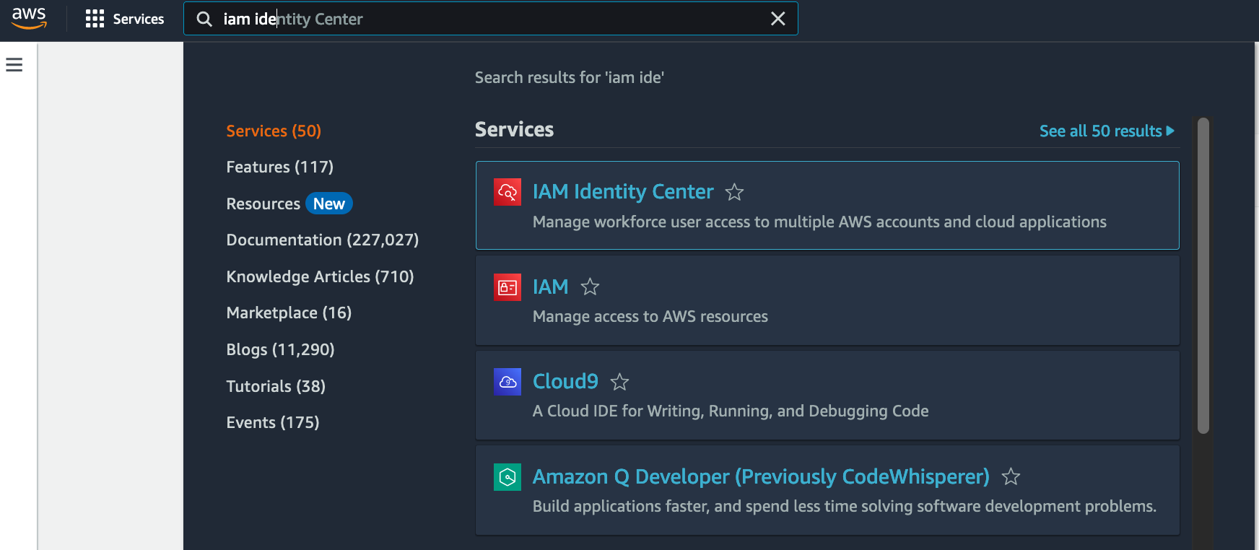
Task: Click the 'Manage access to AWS resources' text
Action: tap(650, 316)
